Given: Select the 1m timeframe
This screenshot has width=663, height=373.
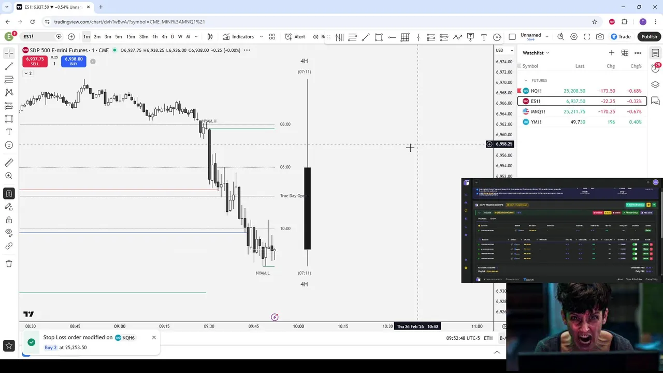Looking at the screenshot, I should 87,37.
